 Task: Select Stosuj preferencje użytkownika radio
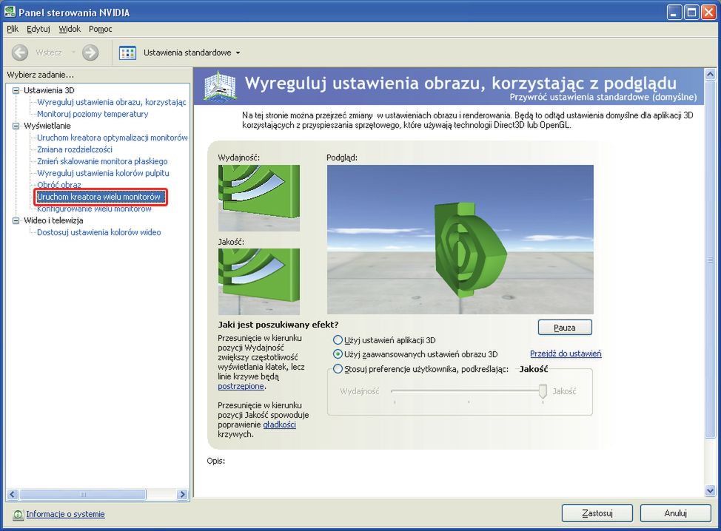(338, 369)
